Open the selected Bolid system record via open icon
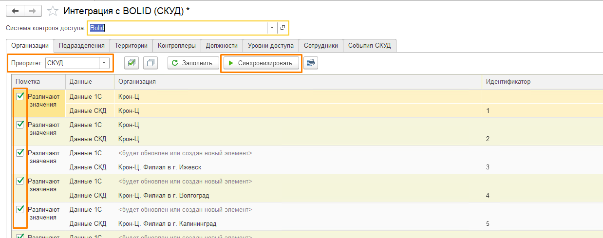 click(x=283, y=28)
